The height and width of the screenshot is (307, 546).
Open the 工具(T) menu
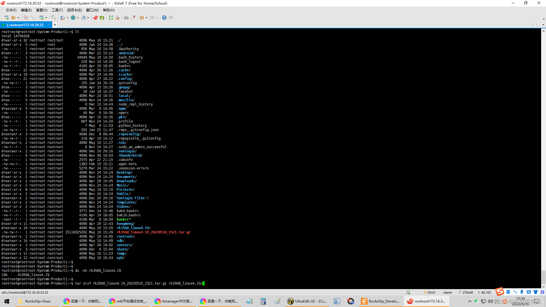[x=57, y=10]
